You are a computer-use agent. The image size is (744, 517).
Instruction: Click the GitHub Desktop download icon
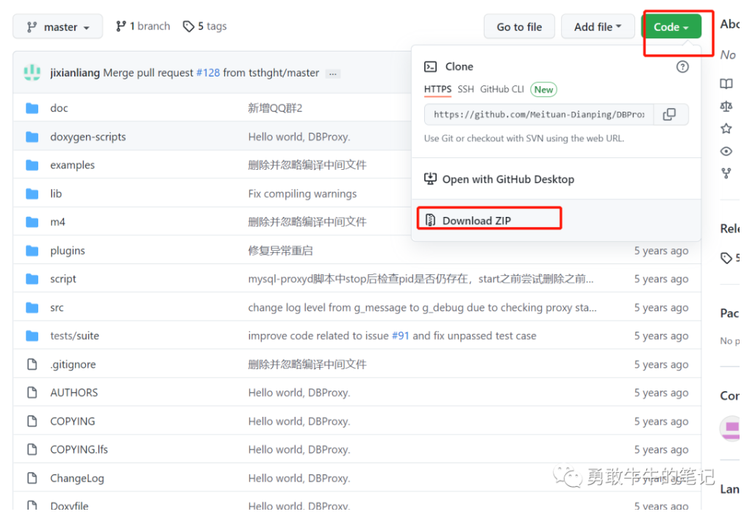coord(430,179)
